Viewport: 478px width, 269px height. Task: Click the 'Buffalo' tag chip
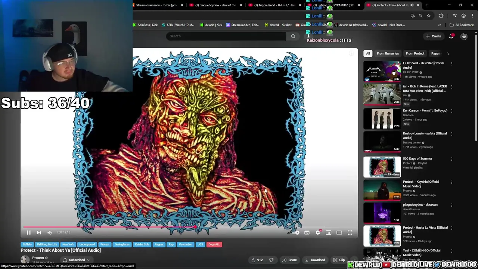pyautogui.click(x=27, y=244)
